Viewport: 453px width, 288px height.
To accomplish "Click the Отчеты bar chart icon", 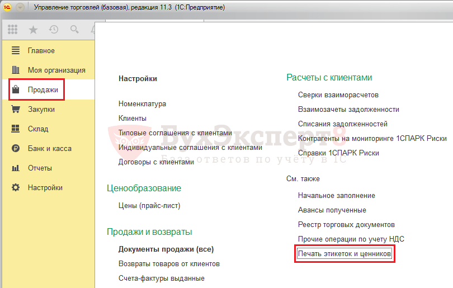I will [x=16, y=168].
